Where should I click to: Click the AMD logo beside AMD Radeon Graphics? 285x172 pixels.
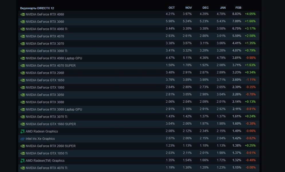pos(22,131)
